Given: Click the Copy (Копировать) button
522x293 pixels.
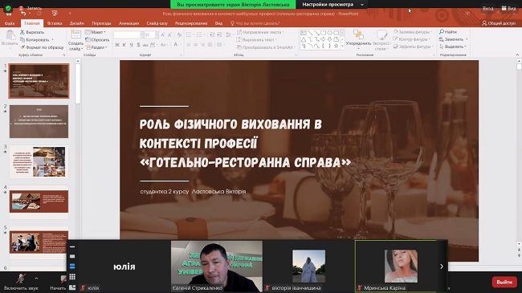Looking at the screenshot, I should pyautogui.click(x=35, y=39).
